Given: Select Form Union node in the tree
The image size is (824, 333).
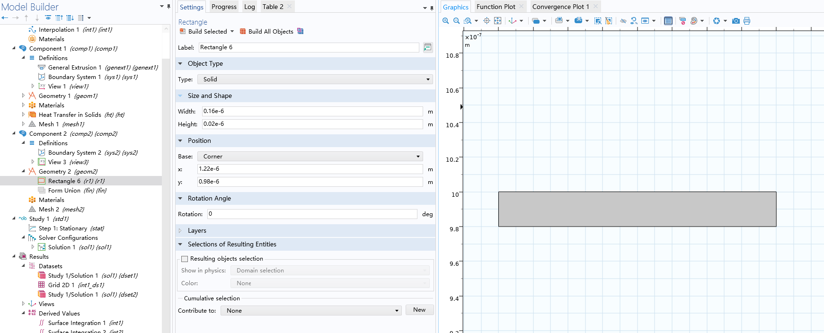Looking at the screenshot, I should [64, 190].
